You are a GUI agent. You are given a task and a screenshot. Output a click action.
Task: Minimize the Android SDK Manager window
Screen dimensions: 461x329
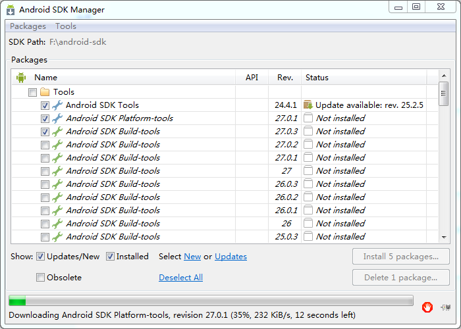(x=398, y=7)
